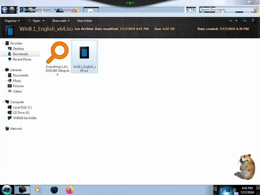Viewport: 260px width, 195px height.
Task: Show hidden tray icons arrow
Action: coord(216,190)
